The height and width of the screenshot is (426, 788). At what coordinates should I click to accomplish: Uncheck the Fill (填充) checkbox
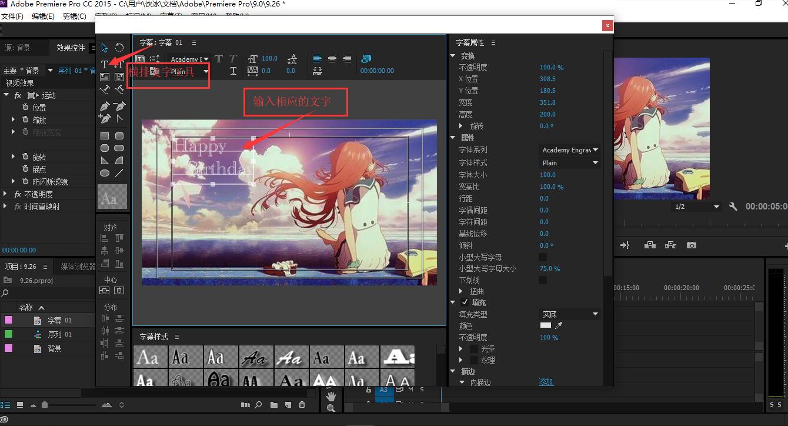[465, 302]
